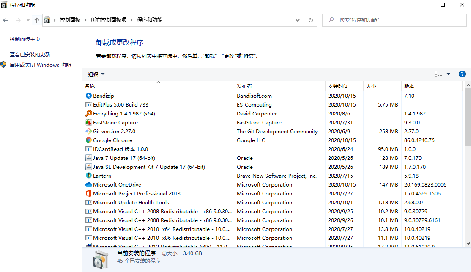Click the vertical scrollbar thumb of the list

coord(468,116)
